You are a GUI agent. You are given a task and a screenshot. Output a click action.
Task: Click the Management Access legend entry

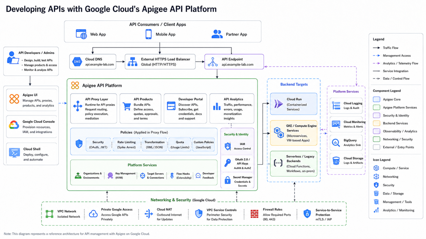point(392,55)
